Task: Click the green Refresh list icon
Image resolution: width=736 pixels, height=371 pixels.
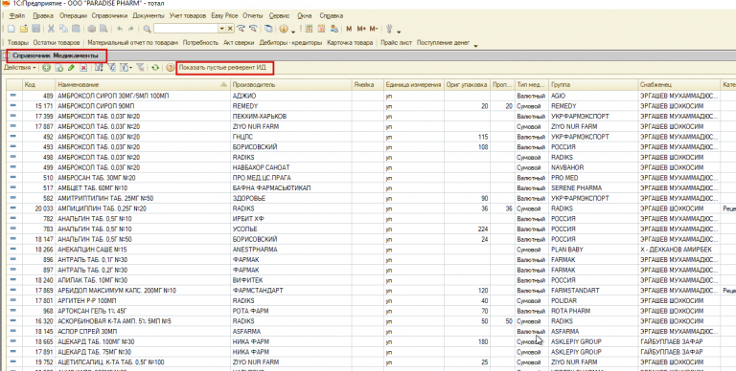Action: pos(155,68)
